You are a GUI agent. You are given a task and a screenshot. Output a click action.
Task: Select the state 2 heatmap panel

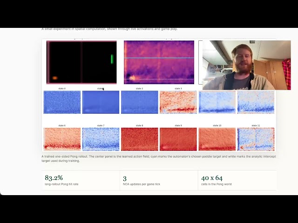point(140,102)
